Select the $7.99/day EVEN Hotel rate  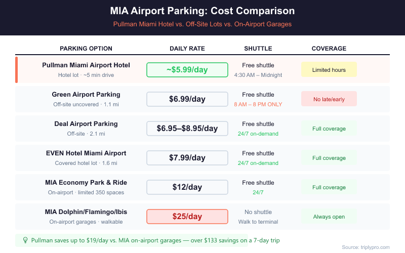tap(187, 158)
